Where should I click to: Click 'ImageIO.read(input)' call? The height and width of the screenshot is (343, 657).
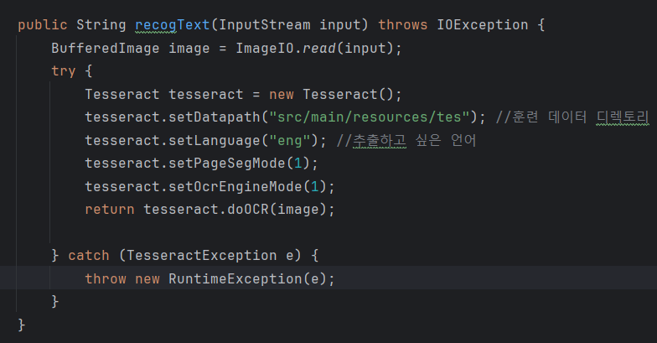pos(315,49)
